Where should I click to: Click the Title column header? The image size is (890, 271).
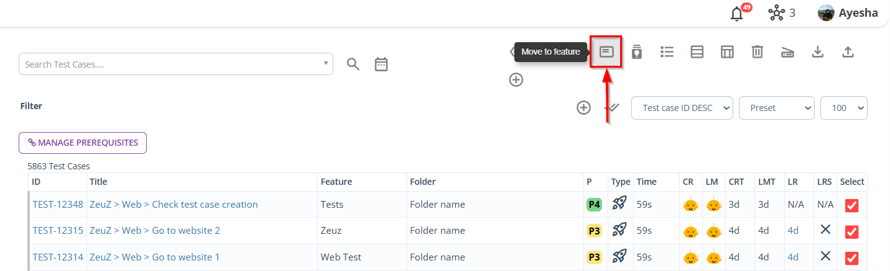[98, 182]
